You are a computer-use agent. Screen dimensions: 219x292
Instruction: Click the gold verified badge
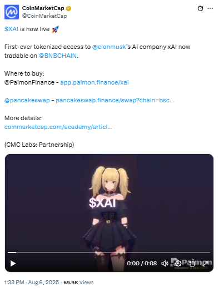coord(68,8)
